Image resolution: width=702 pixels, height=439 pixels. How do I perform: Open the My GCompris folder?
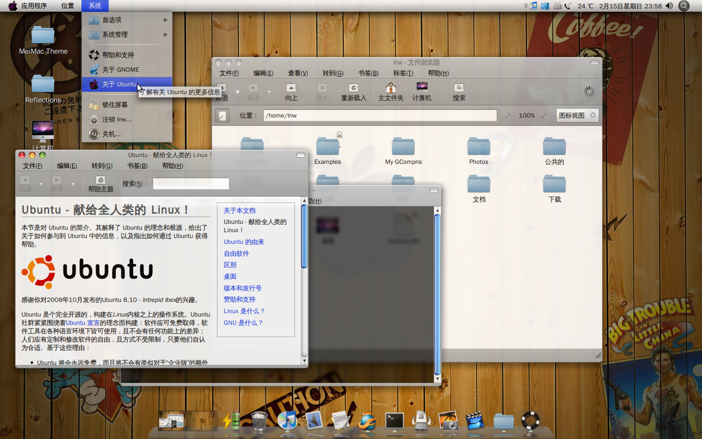pyautogui.click(x=403, y=151)
